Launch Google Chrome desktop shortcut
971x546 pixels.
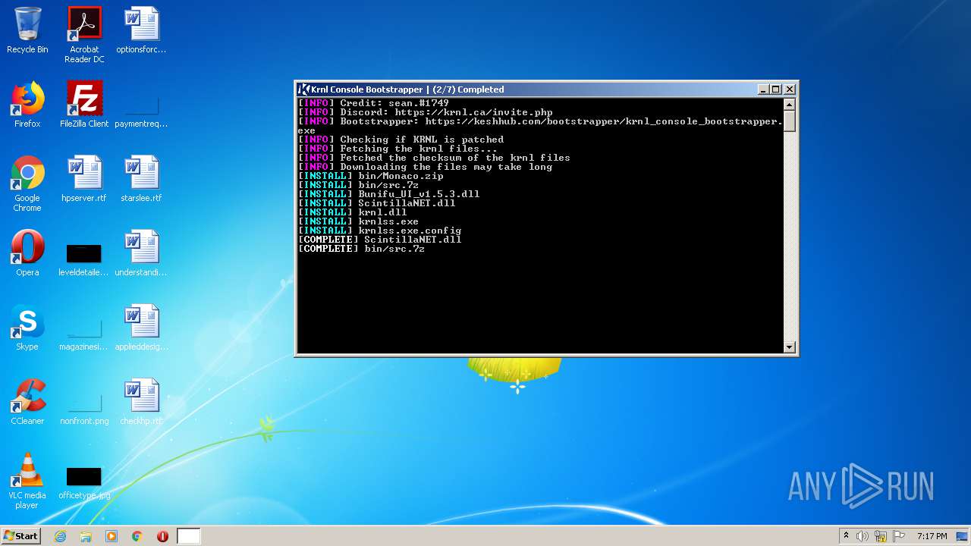click(x=27, y=184)
